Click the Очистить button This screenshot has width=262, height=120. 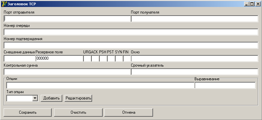(x=79, y=112)
